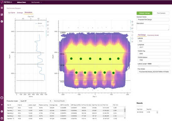The image size is (172, 121).
Task: Open the help question mark icon
Action: click(x=2, y=118)
